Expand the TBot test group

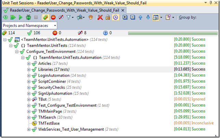pos(29,100)
